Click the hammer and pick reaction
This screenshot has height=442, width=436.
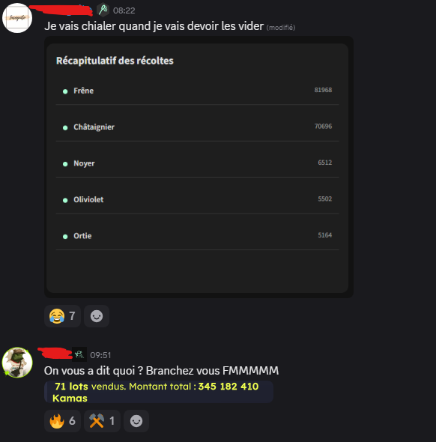tap(102, 421)
